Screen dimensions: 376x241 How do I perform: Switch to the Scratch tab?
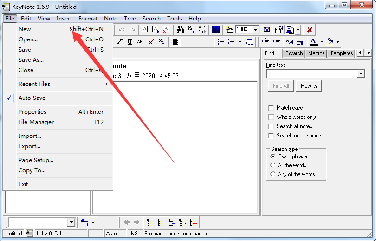pyautogui.click(x=294, y=53)
